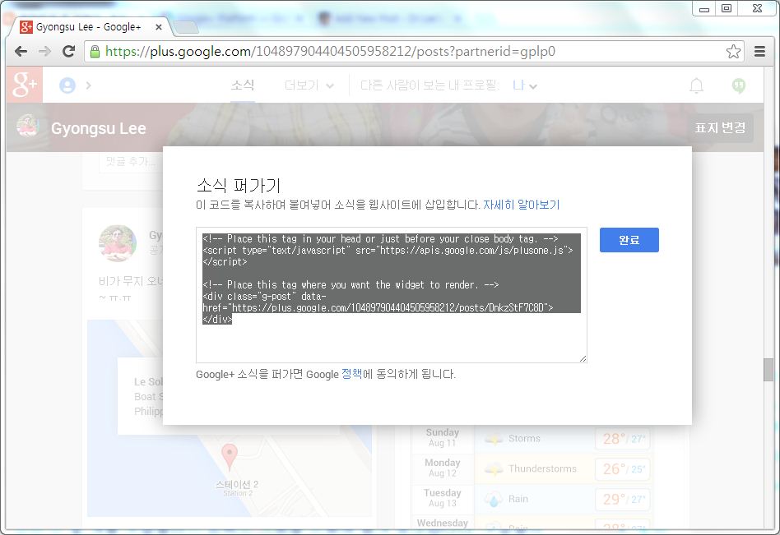The height and width of the screenshot is (535, 780).
Task: Click the blue profile avatar icon
Action: point(67,85)
